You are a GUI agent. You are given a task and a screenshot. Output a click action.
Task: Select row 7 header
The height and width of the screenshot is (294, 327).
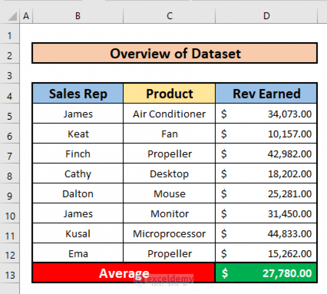10,153
